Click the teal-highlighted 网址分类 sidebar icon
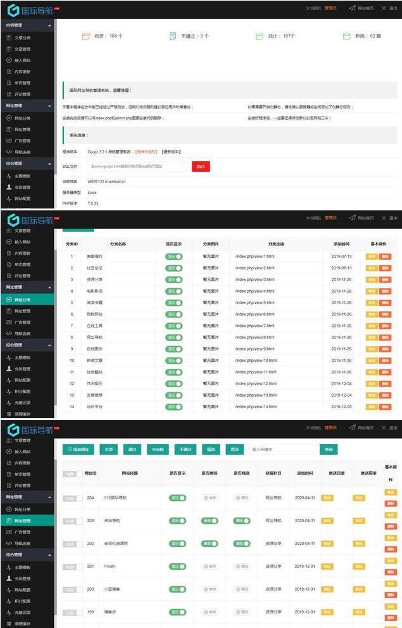 [x=9, y=299]
